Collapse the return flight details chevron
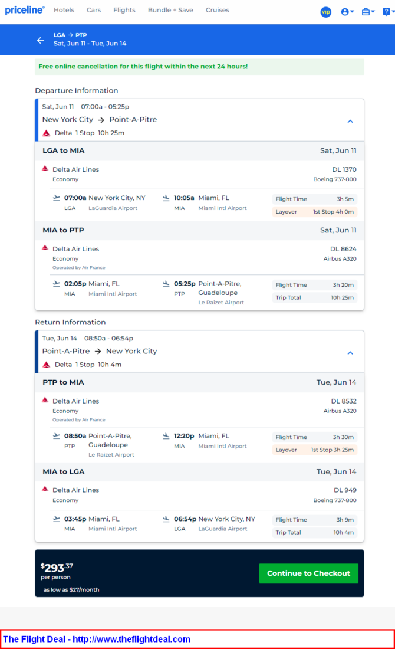 tap(350, 353)
